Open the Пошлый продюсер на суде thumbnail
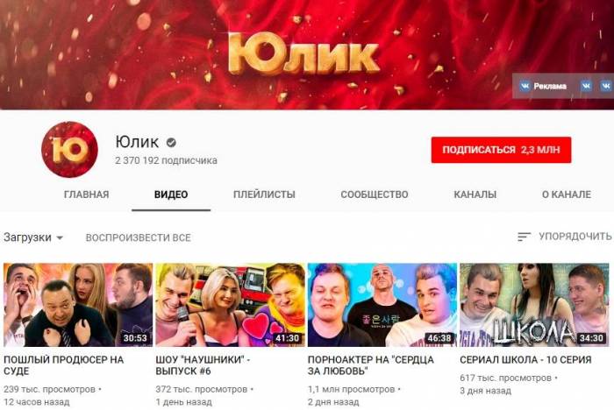Image resolution: width=614 pixels, height=410 pixels. 78,305
